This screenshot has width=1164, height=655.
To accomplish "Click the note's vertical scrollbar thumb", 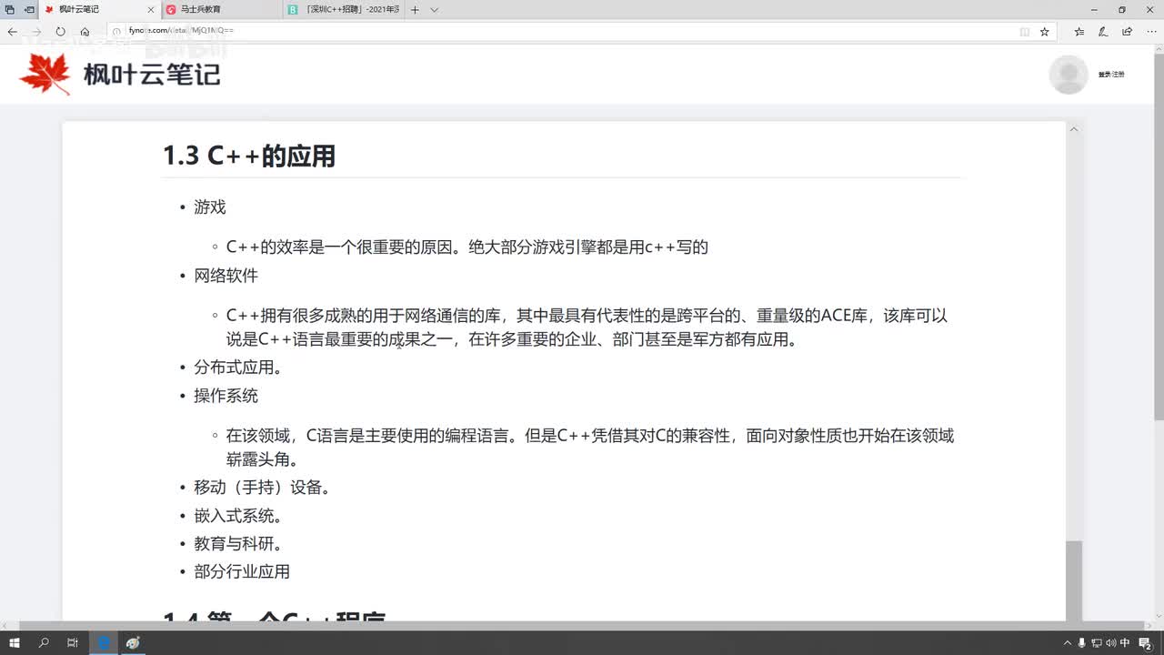I will (x=1074, y=580).
